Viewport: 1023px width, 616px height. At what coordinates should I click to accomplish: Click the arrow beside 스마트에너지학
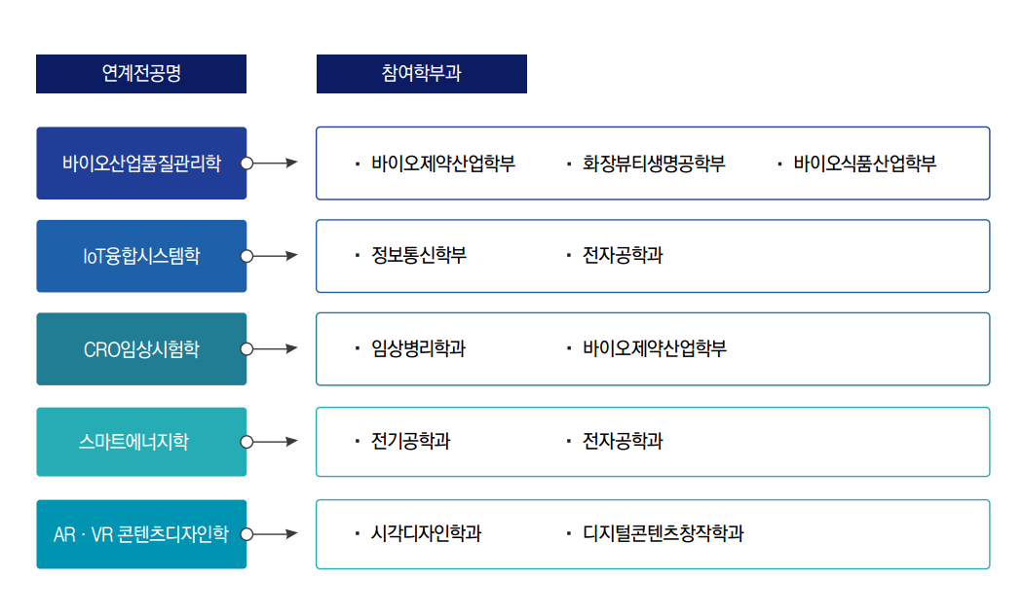[270, 442]
